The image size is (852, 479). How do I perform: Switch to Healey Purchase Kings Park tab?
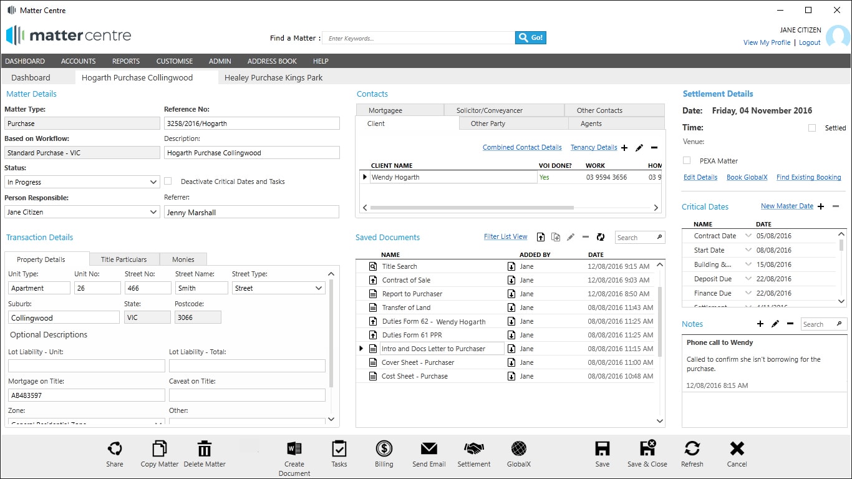[x=274, y=78]
